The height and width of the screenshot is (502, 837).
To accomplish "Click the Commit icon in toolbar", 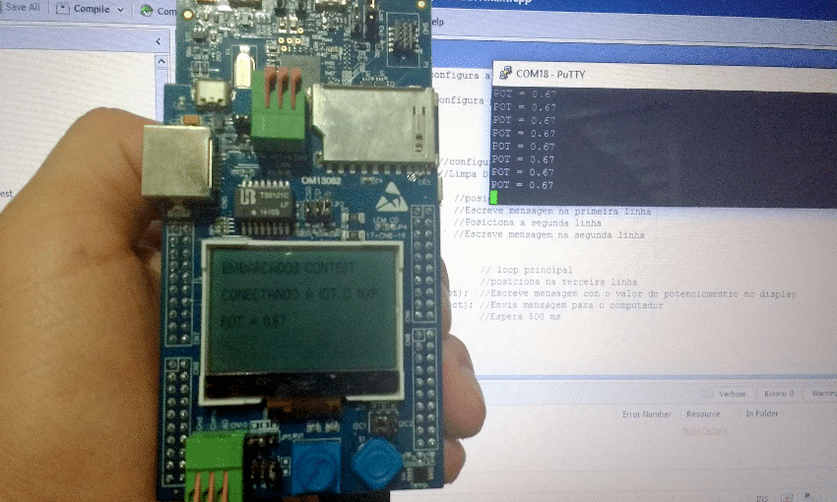I will click(146, 10).
